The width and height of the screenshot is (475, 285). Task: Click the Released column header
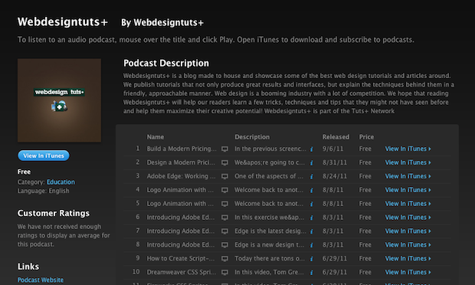click(x=336, y=137)
